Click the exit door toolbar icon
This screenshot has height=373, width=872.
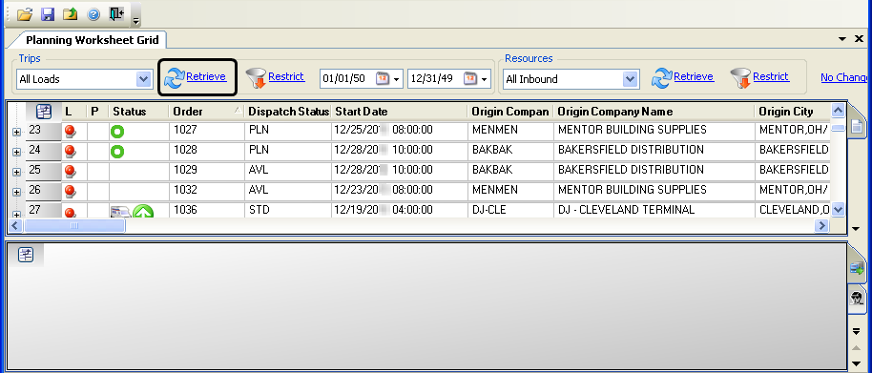click(x=116, y=14)
